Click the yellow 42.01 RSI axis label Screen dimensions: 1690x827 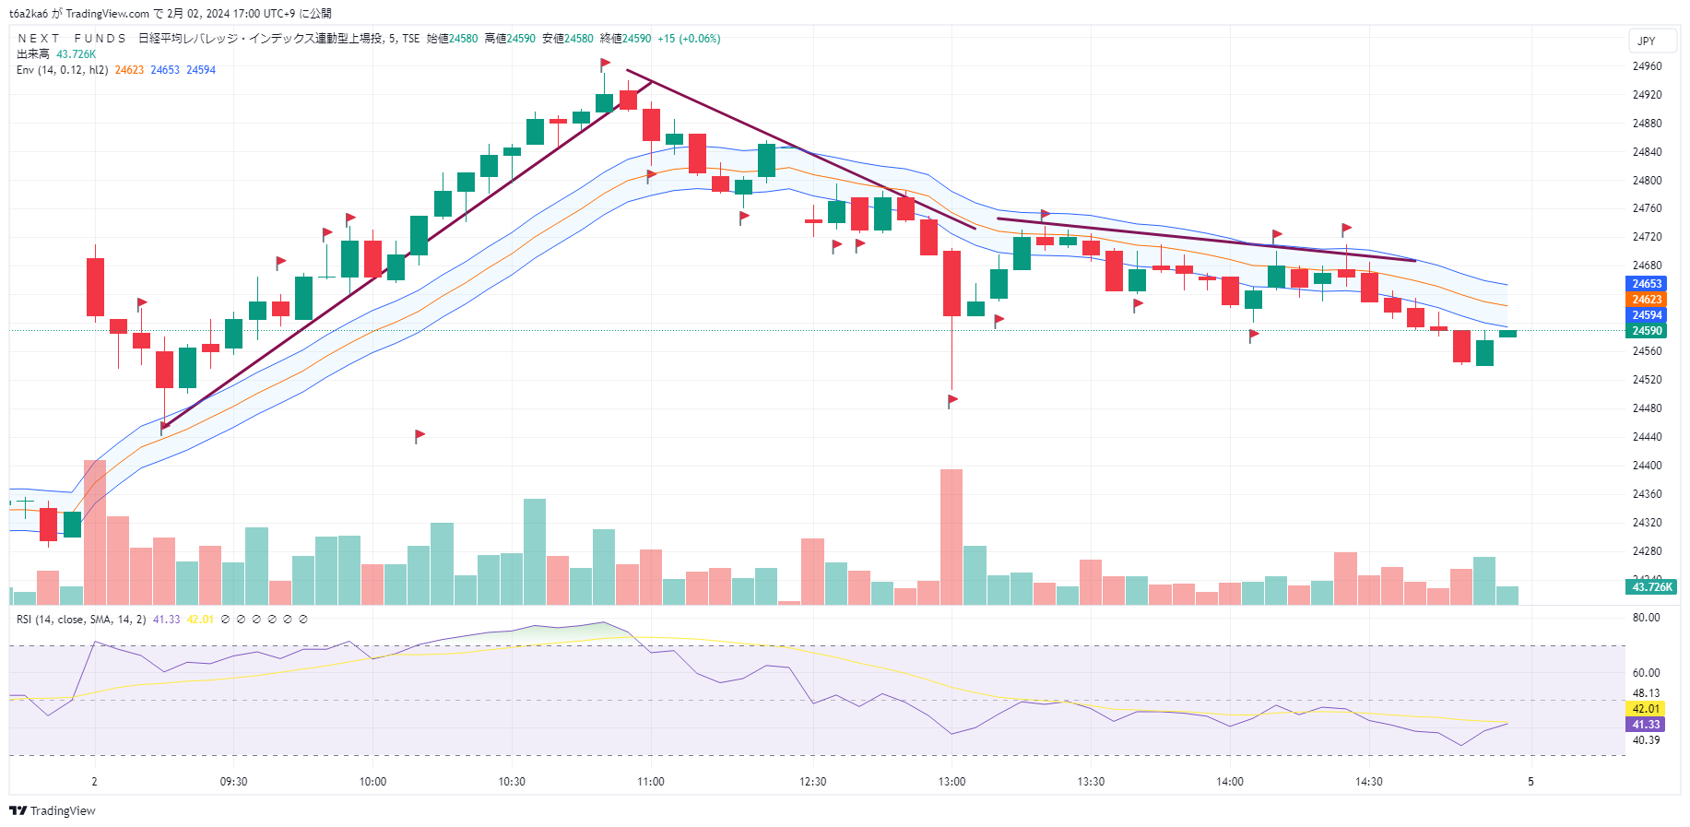click(1646, 709)
